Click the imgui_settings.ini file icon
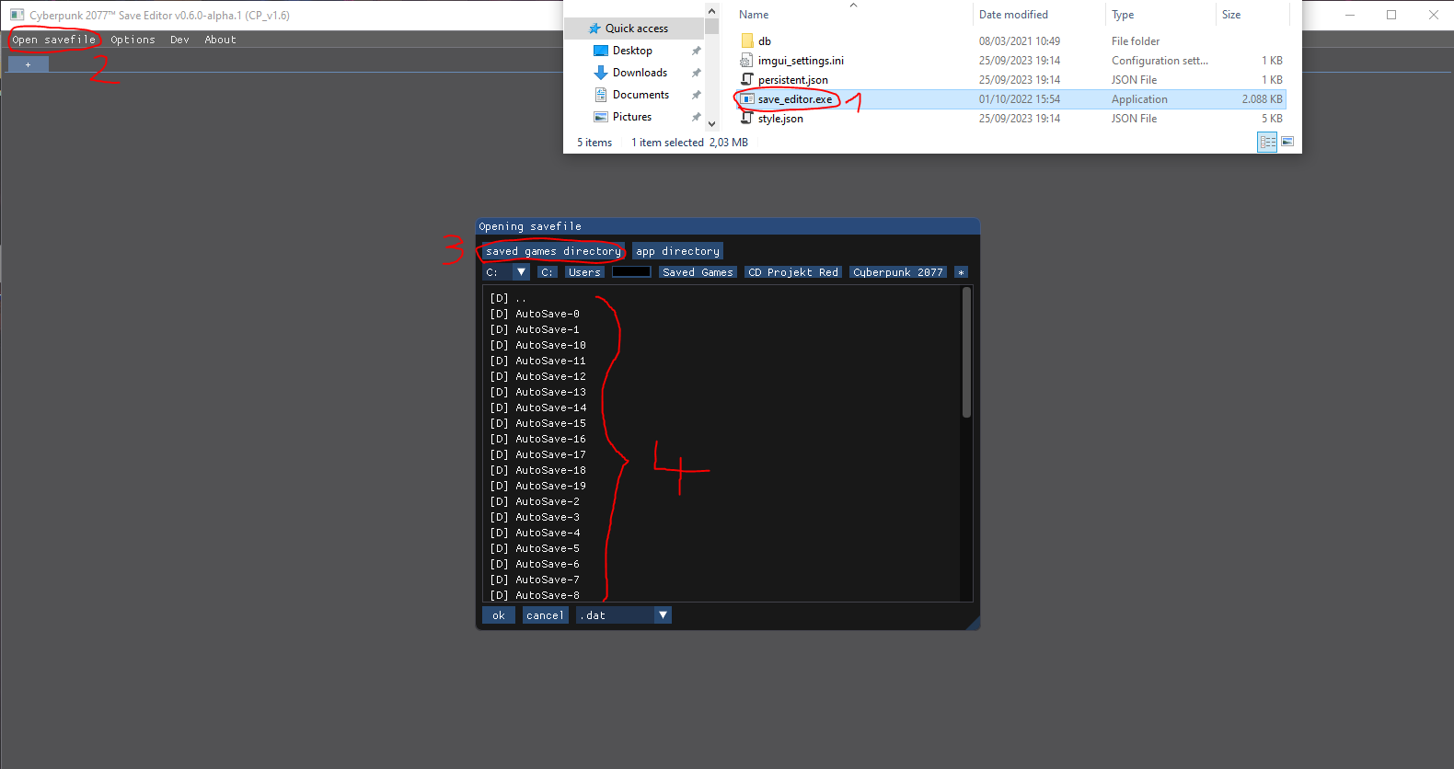This screenshot has width=1454, height=769. click(747, 61)
